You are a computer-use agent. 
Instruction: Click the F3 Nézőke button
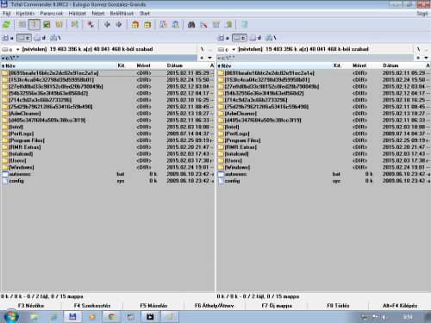(31, 306)
